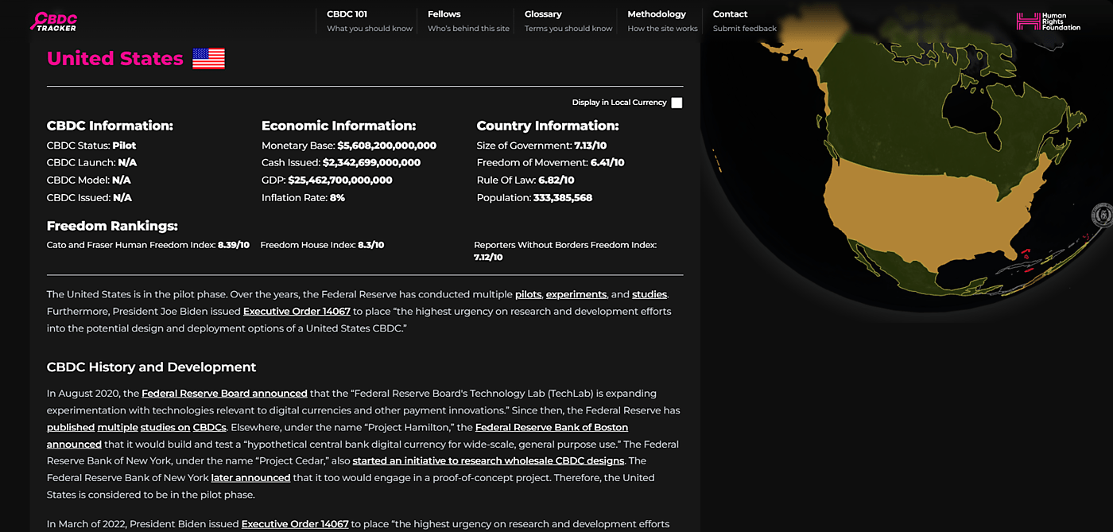Image resolution: width=1113 pixels, height=532 pixels.
Task: Click the round seal emblem beside the globe
Action: (x=1103, y=215)
